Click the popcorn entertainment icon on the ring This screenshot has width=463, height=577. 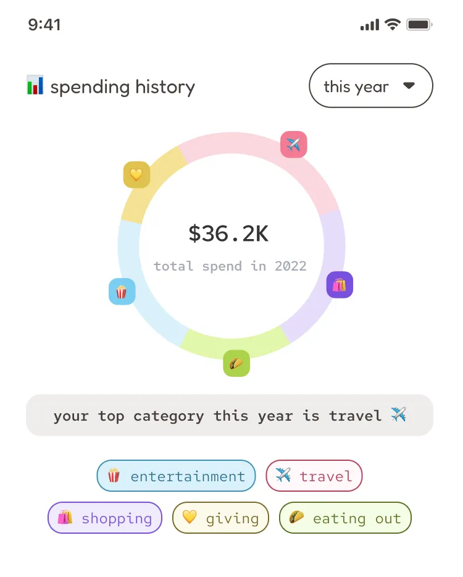coord(122,291)
